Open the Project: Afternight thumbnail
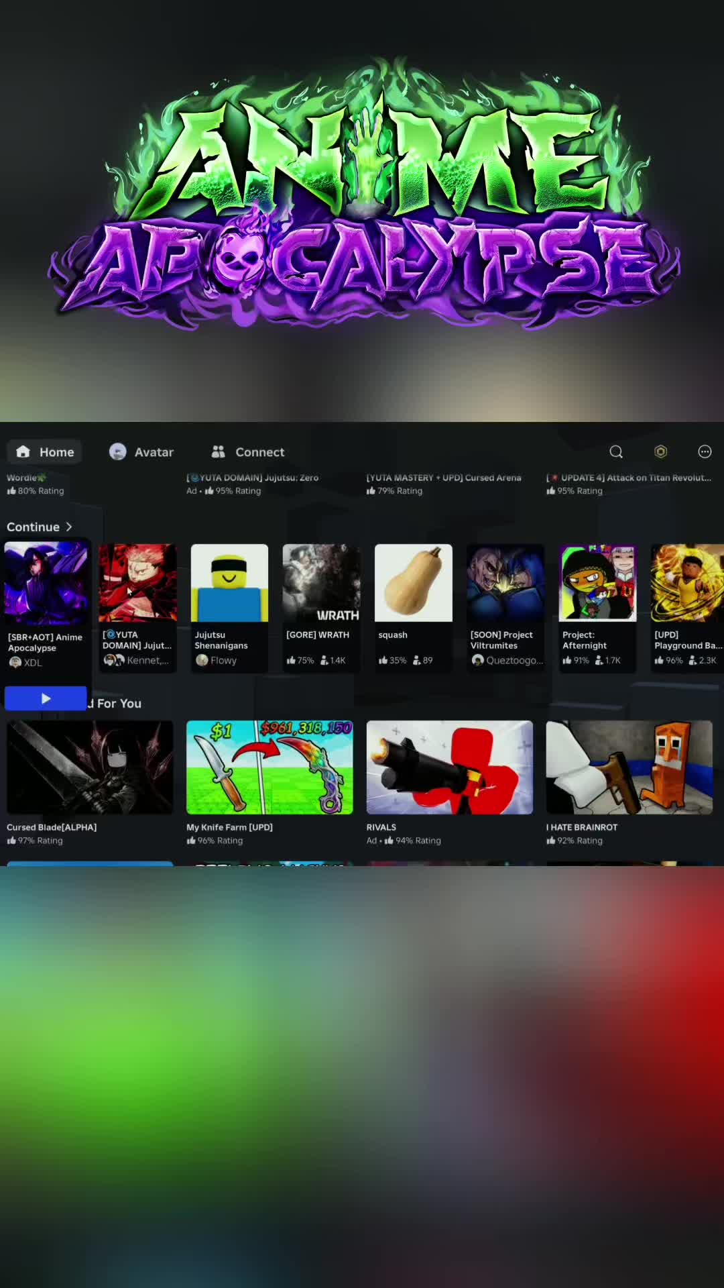The width and height of the screenshot is (724, 1288). point(597,582)
